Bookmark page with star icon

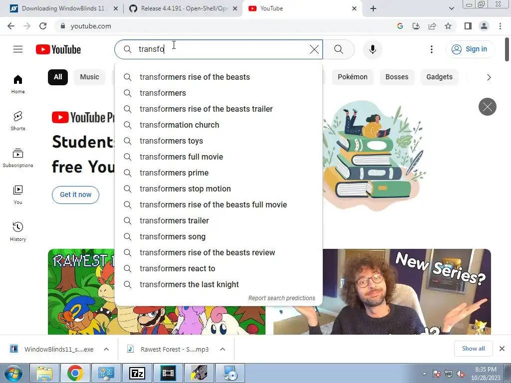(x=448, y=26)
